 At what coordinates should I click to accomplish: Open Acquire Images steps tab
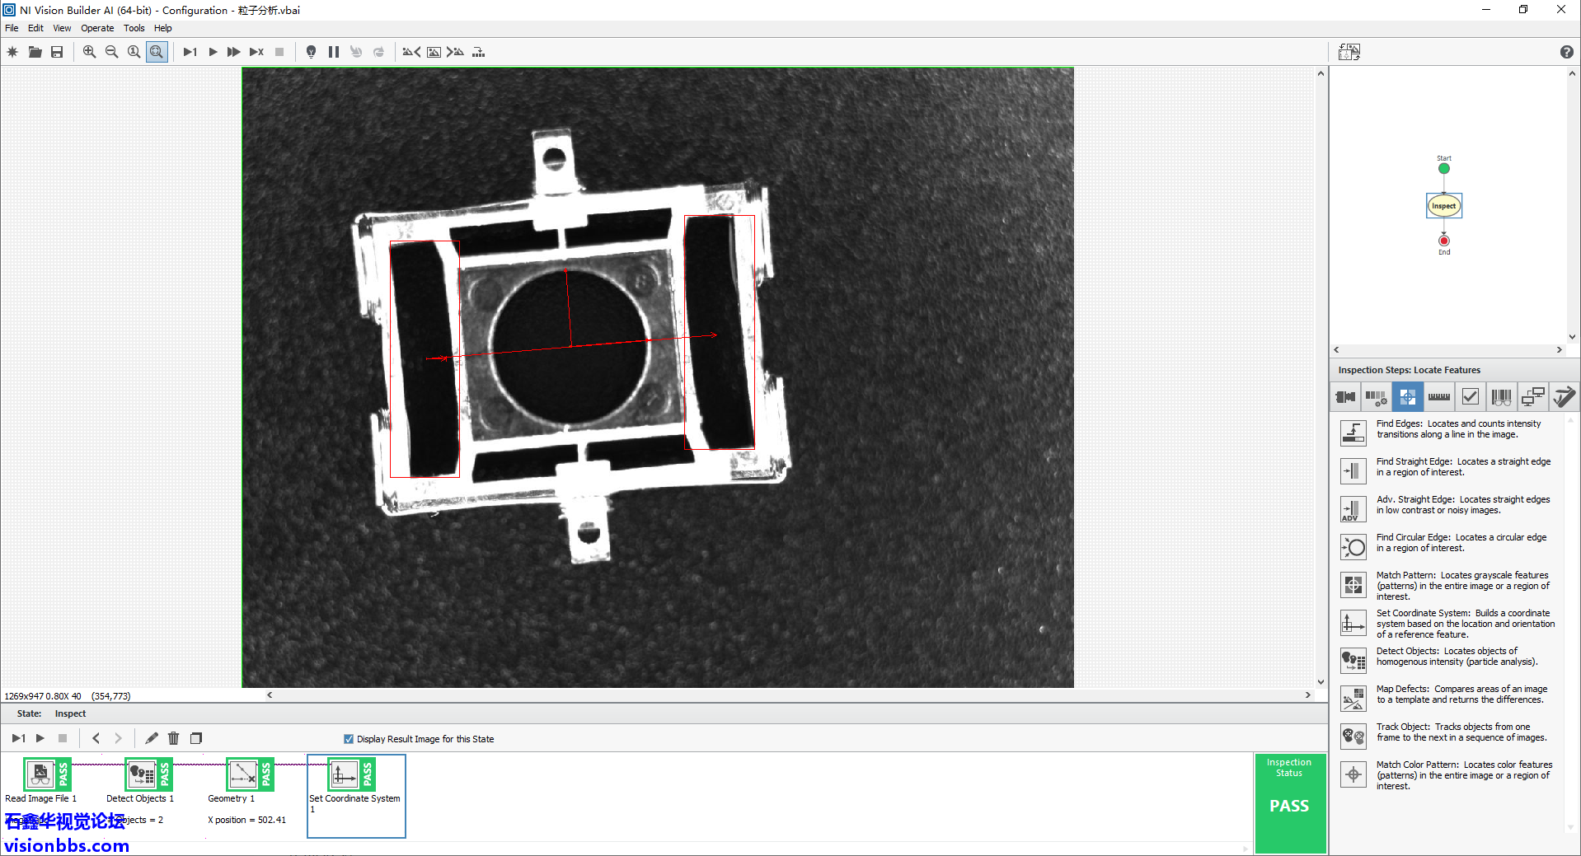[x=1345, y=397]
